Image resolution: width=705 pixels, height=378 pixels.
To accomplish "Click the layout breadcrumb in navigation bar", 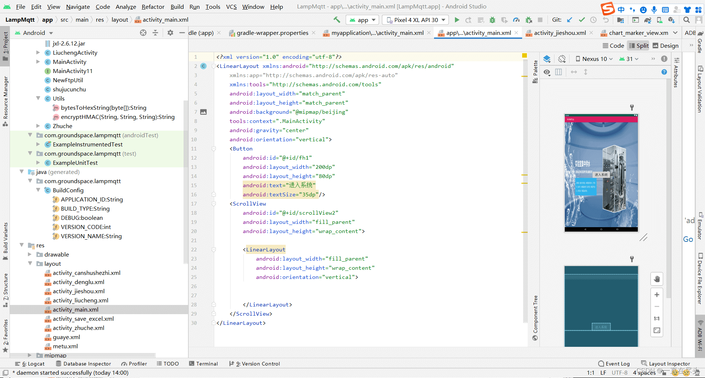I will (120, 20).
